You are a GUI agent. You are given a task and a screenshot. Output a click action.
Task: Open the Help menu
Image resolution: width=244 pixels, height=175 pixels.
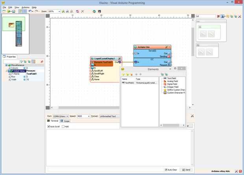(x=34, y=7)
